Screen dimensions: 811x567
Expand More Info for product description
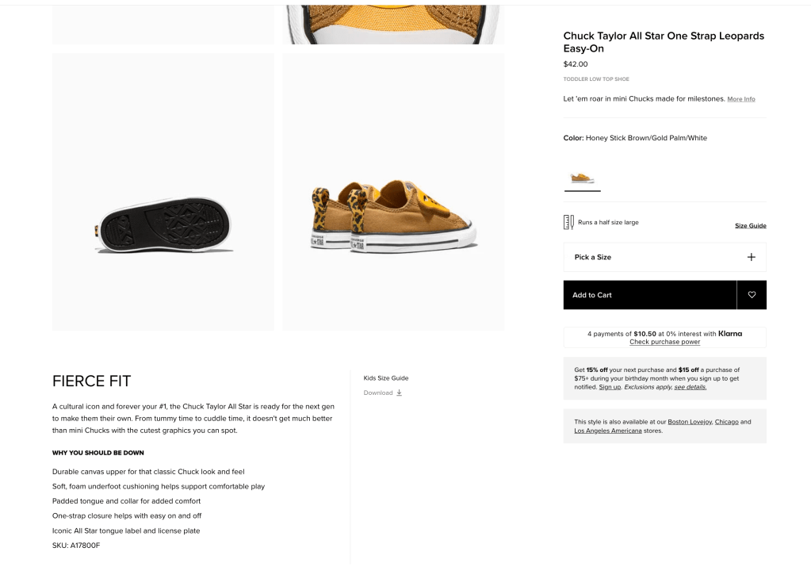[x=741, y=99]
